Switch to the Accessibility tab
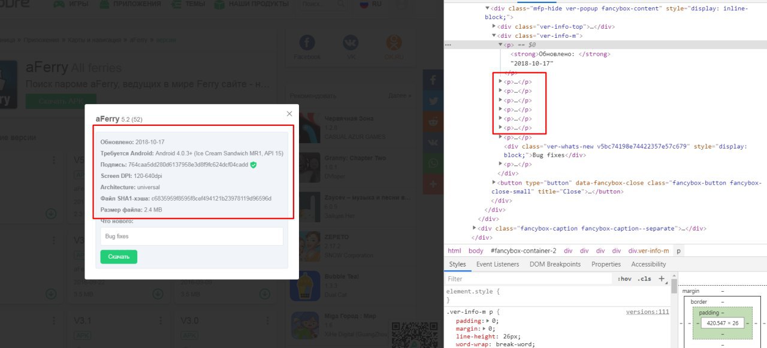 pos(648,264)
